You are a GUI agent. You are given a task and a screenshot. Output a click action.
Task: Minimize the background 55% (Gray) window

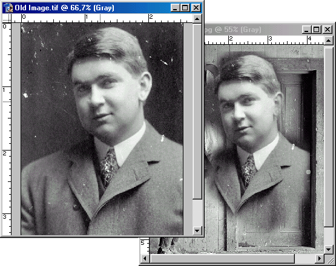306,30
